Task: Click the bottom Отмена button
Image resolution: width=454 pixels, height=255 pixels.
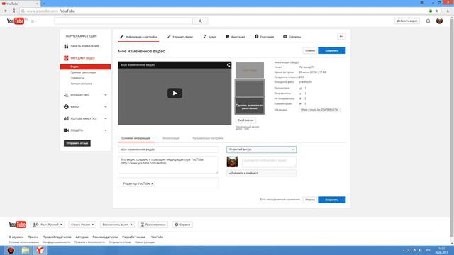Action: coord(310,200)
